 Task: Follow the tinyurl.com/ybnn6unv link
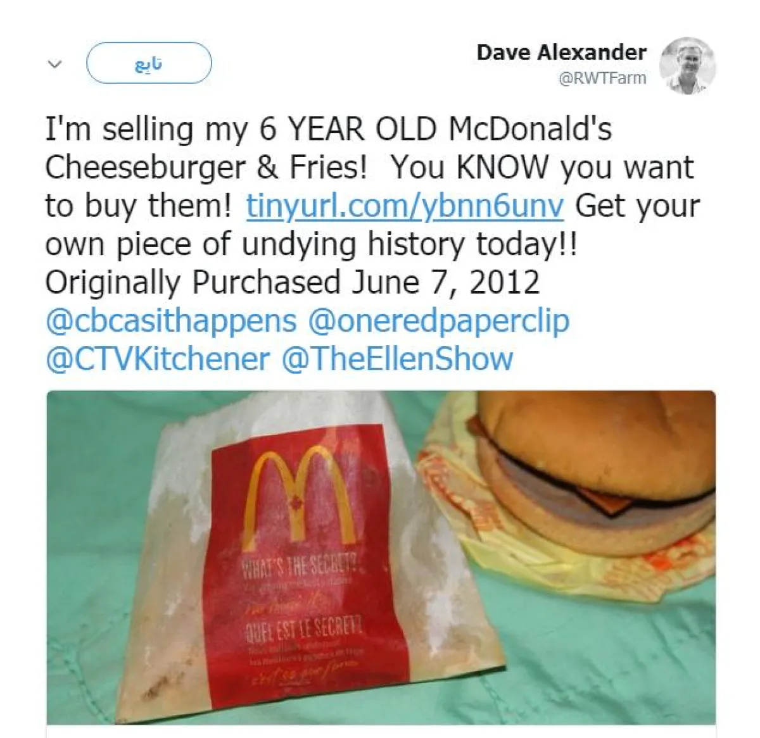click(x=405, y=206)
